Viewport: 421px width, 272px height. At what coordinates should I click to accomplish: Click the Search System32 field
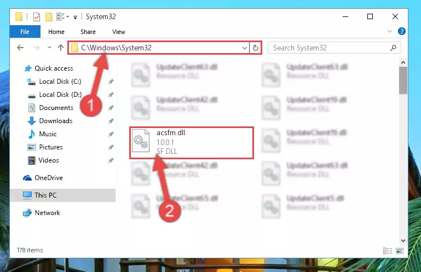click(335, 48)
